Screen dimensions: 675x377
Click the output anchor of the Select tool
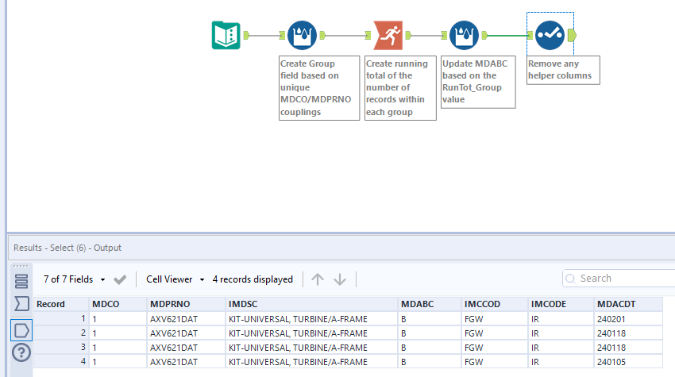pyautogui.click(x=572, y=35)
